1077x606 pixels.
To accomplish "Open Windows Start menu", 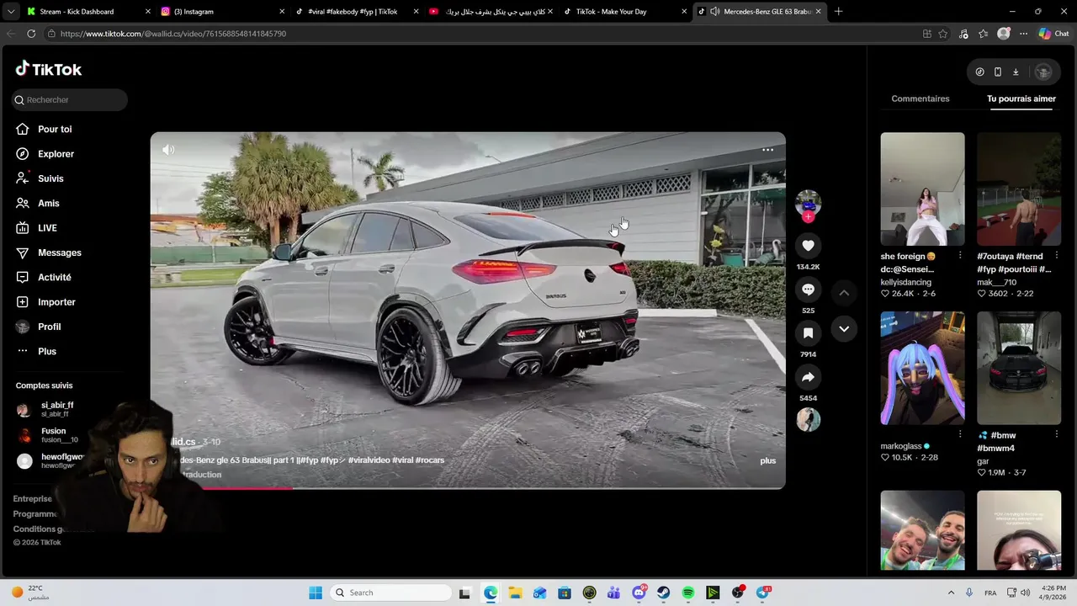I will coord(316,593).
